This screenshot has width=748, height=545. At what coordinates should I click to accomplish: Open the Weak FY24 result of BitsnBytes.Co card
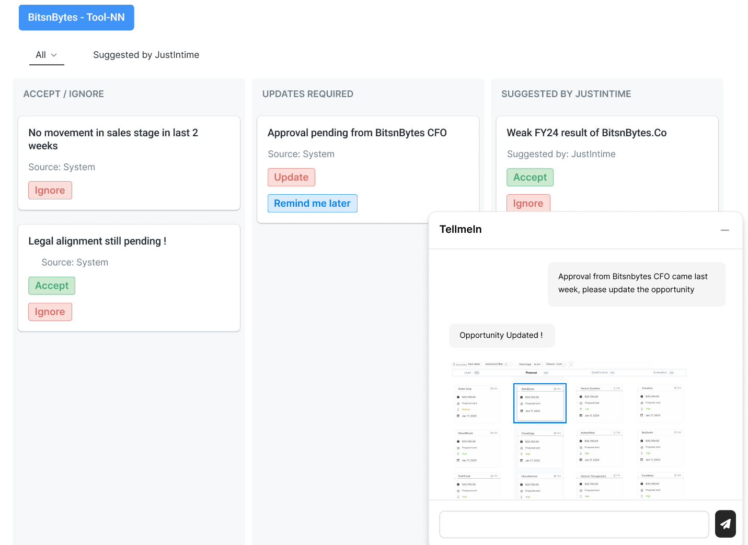tap(586, 133)
